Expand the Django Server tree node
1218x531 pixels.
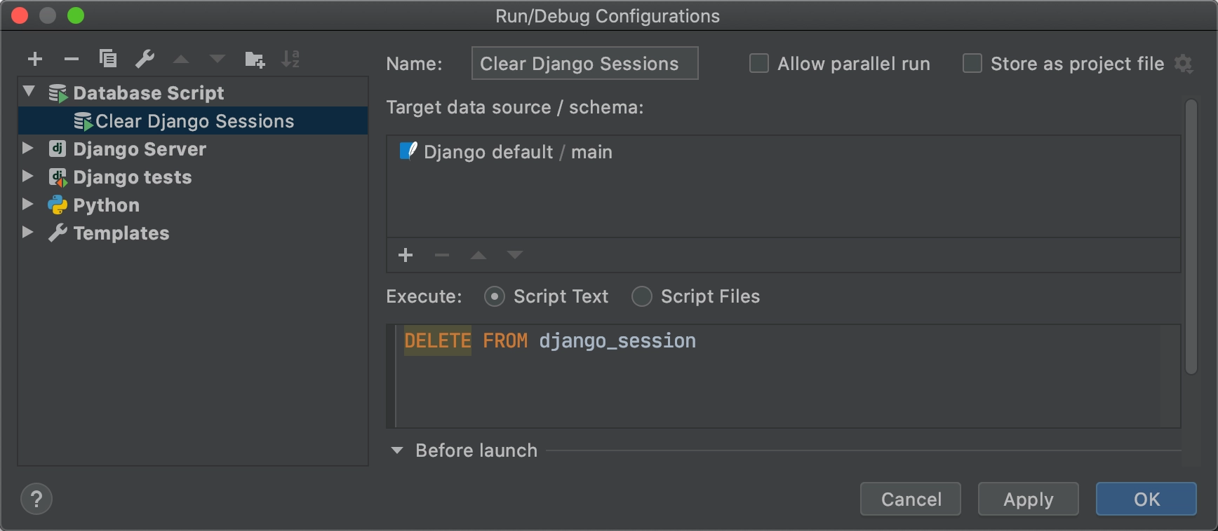pyautogui.click(x=28, y=148)
